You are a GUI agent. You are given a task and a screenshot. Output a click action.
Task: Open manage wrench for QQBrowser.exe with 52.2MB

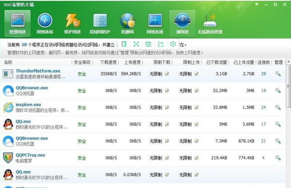(x=278, y=91)
